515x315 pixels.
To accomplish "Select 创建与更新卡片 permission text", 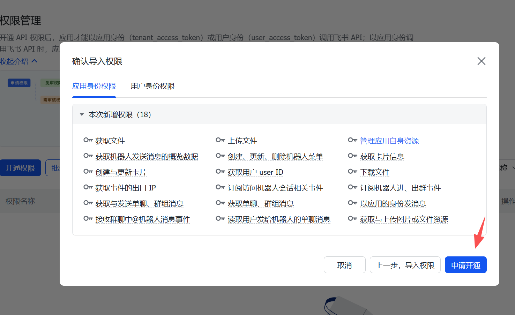I will click(121, 172).
